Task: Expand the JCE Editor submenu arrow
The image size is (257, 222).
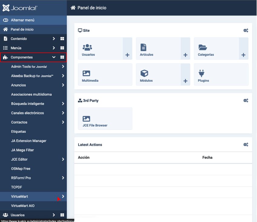Action: [x=63, y=159]
